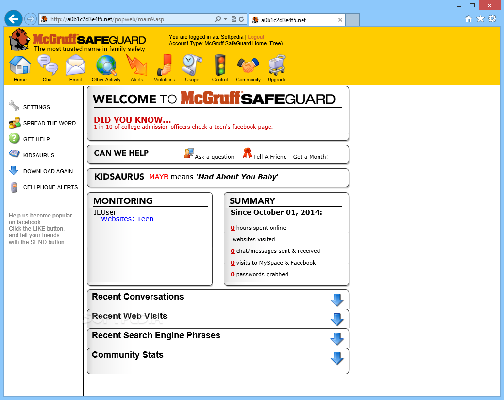The width and height of the screenshot is (504, 400).
Task: Click the Recent Conversations heading
Action: 138,297
